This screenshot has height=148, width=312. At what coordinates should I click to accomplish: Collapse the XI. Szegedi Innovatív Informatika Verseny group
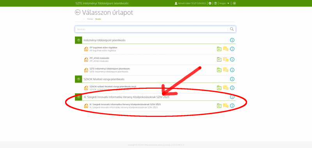(78, 97)
